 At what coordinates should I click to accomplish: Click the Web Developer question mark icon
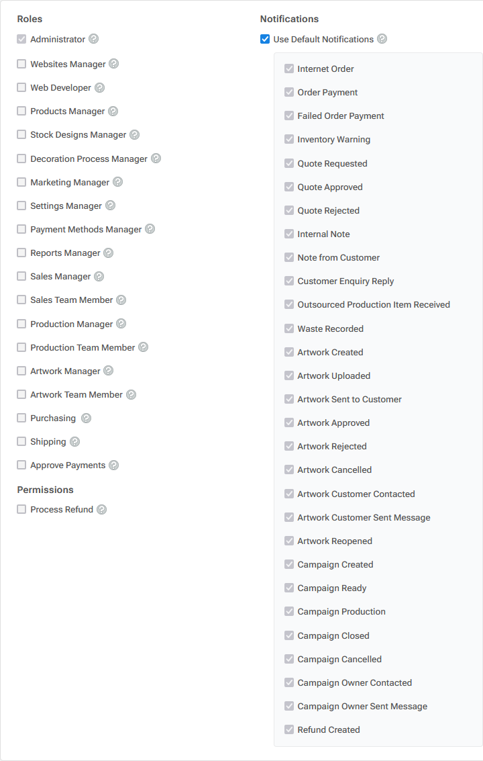pyautogui.click(x=99, y=87)
